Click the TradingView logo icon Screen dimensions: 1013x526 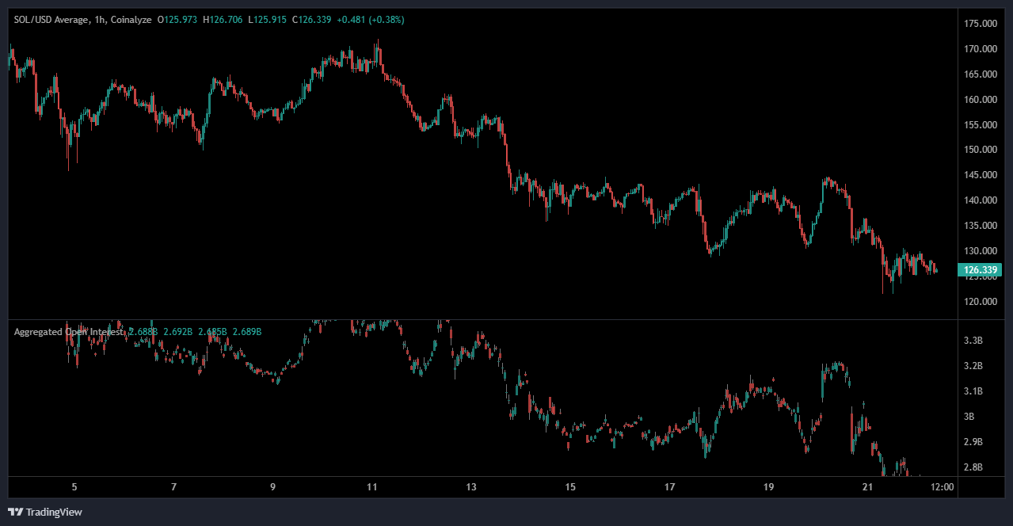(15, 512)
